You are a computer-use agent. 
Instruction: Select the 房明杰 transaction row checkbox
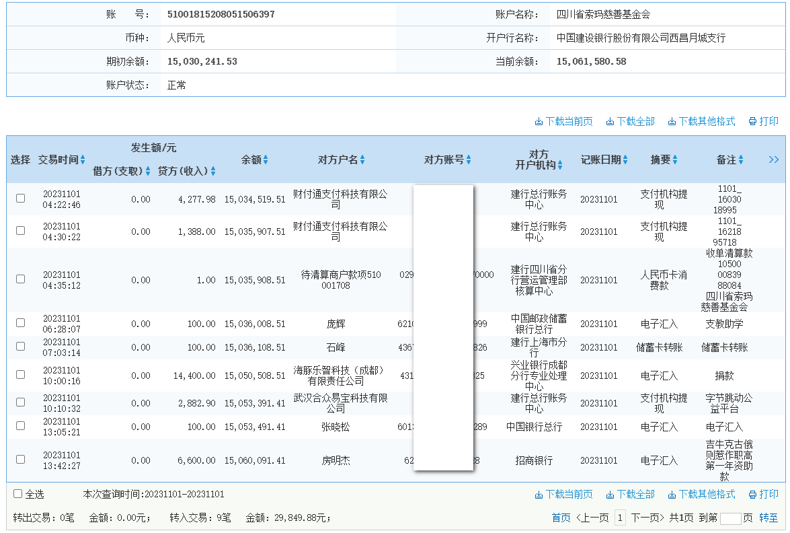pos(21,460)
